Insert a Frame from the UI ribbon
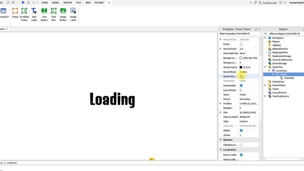This screenshot has height=171, width=304. 15,13
